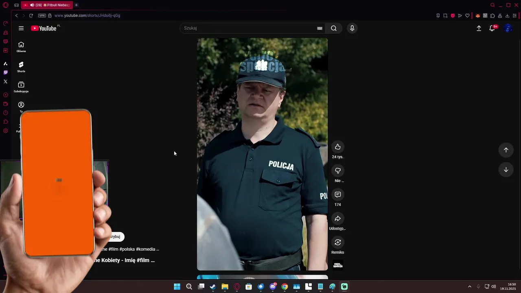Dislike the short with thumbs down
Image resolution: width=521 pixels, height=293 pixels.
click(337, 171)
